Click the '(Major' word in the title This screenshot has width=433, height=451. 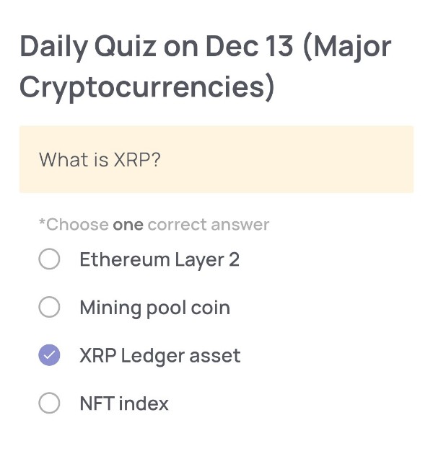348,47
